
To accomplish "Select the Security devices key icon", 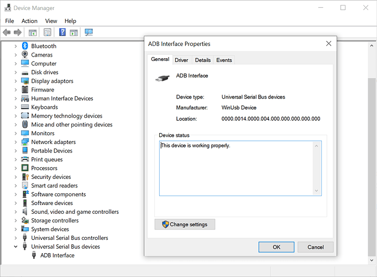I will click(25, 177).
